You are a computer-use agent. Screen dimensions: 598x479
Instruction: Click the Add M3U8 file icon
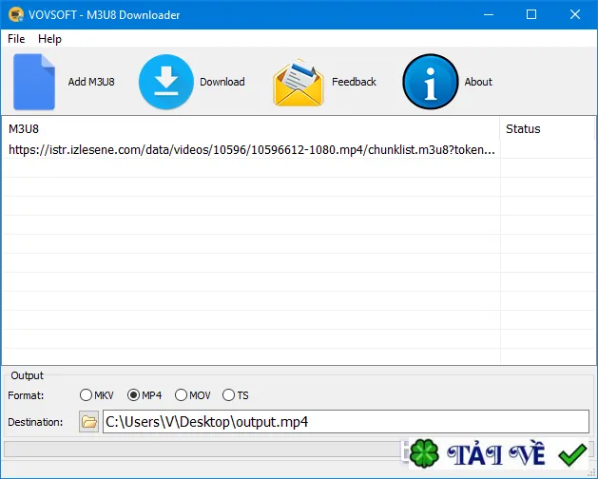pos(34,82)
